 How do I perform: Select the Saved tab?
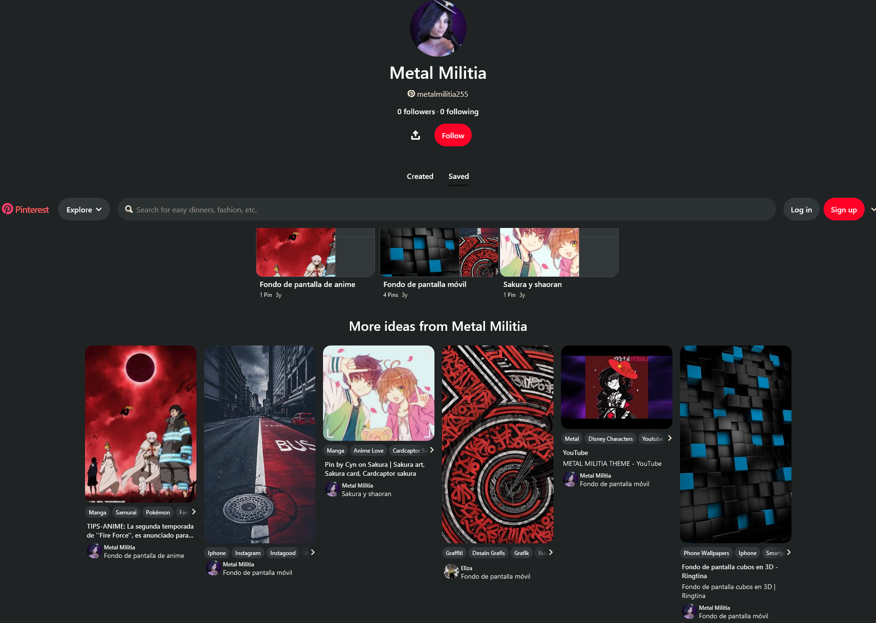pos(459,176)
